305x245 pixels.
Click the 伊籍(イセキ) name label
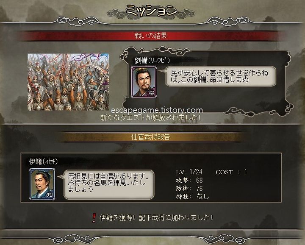[x=43, y=161]
